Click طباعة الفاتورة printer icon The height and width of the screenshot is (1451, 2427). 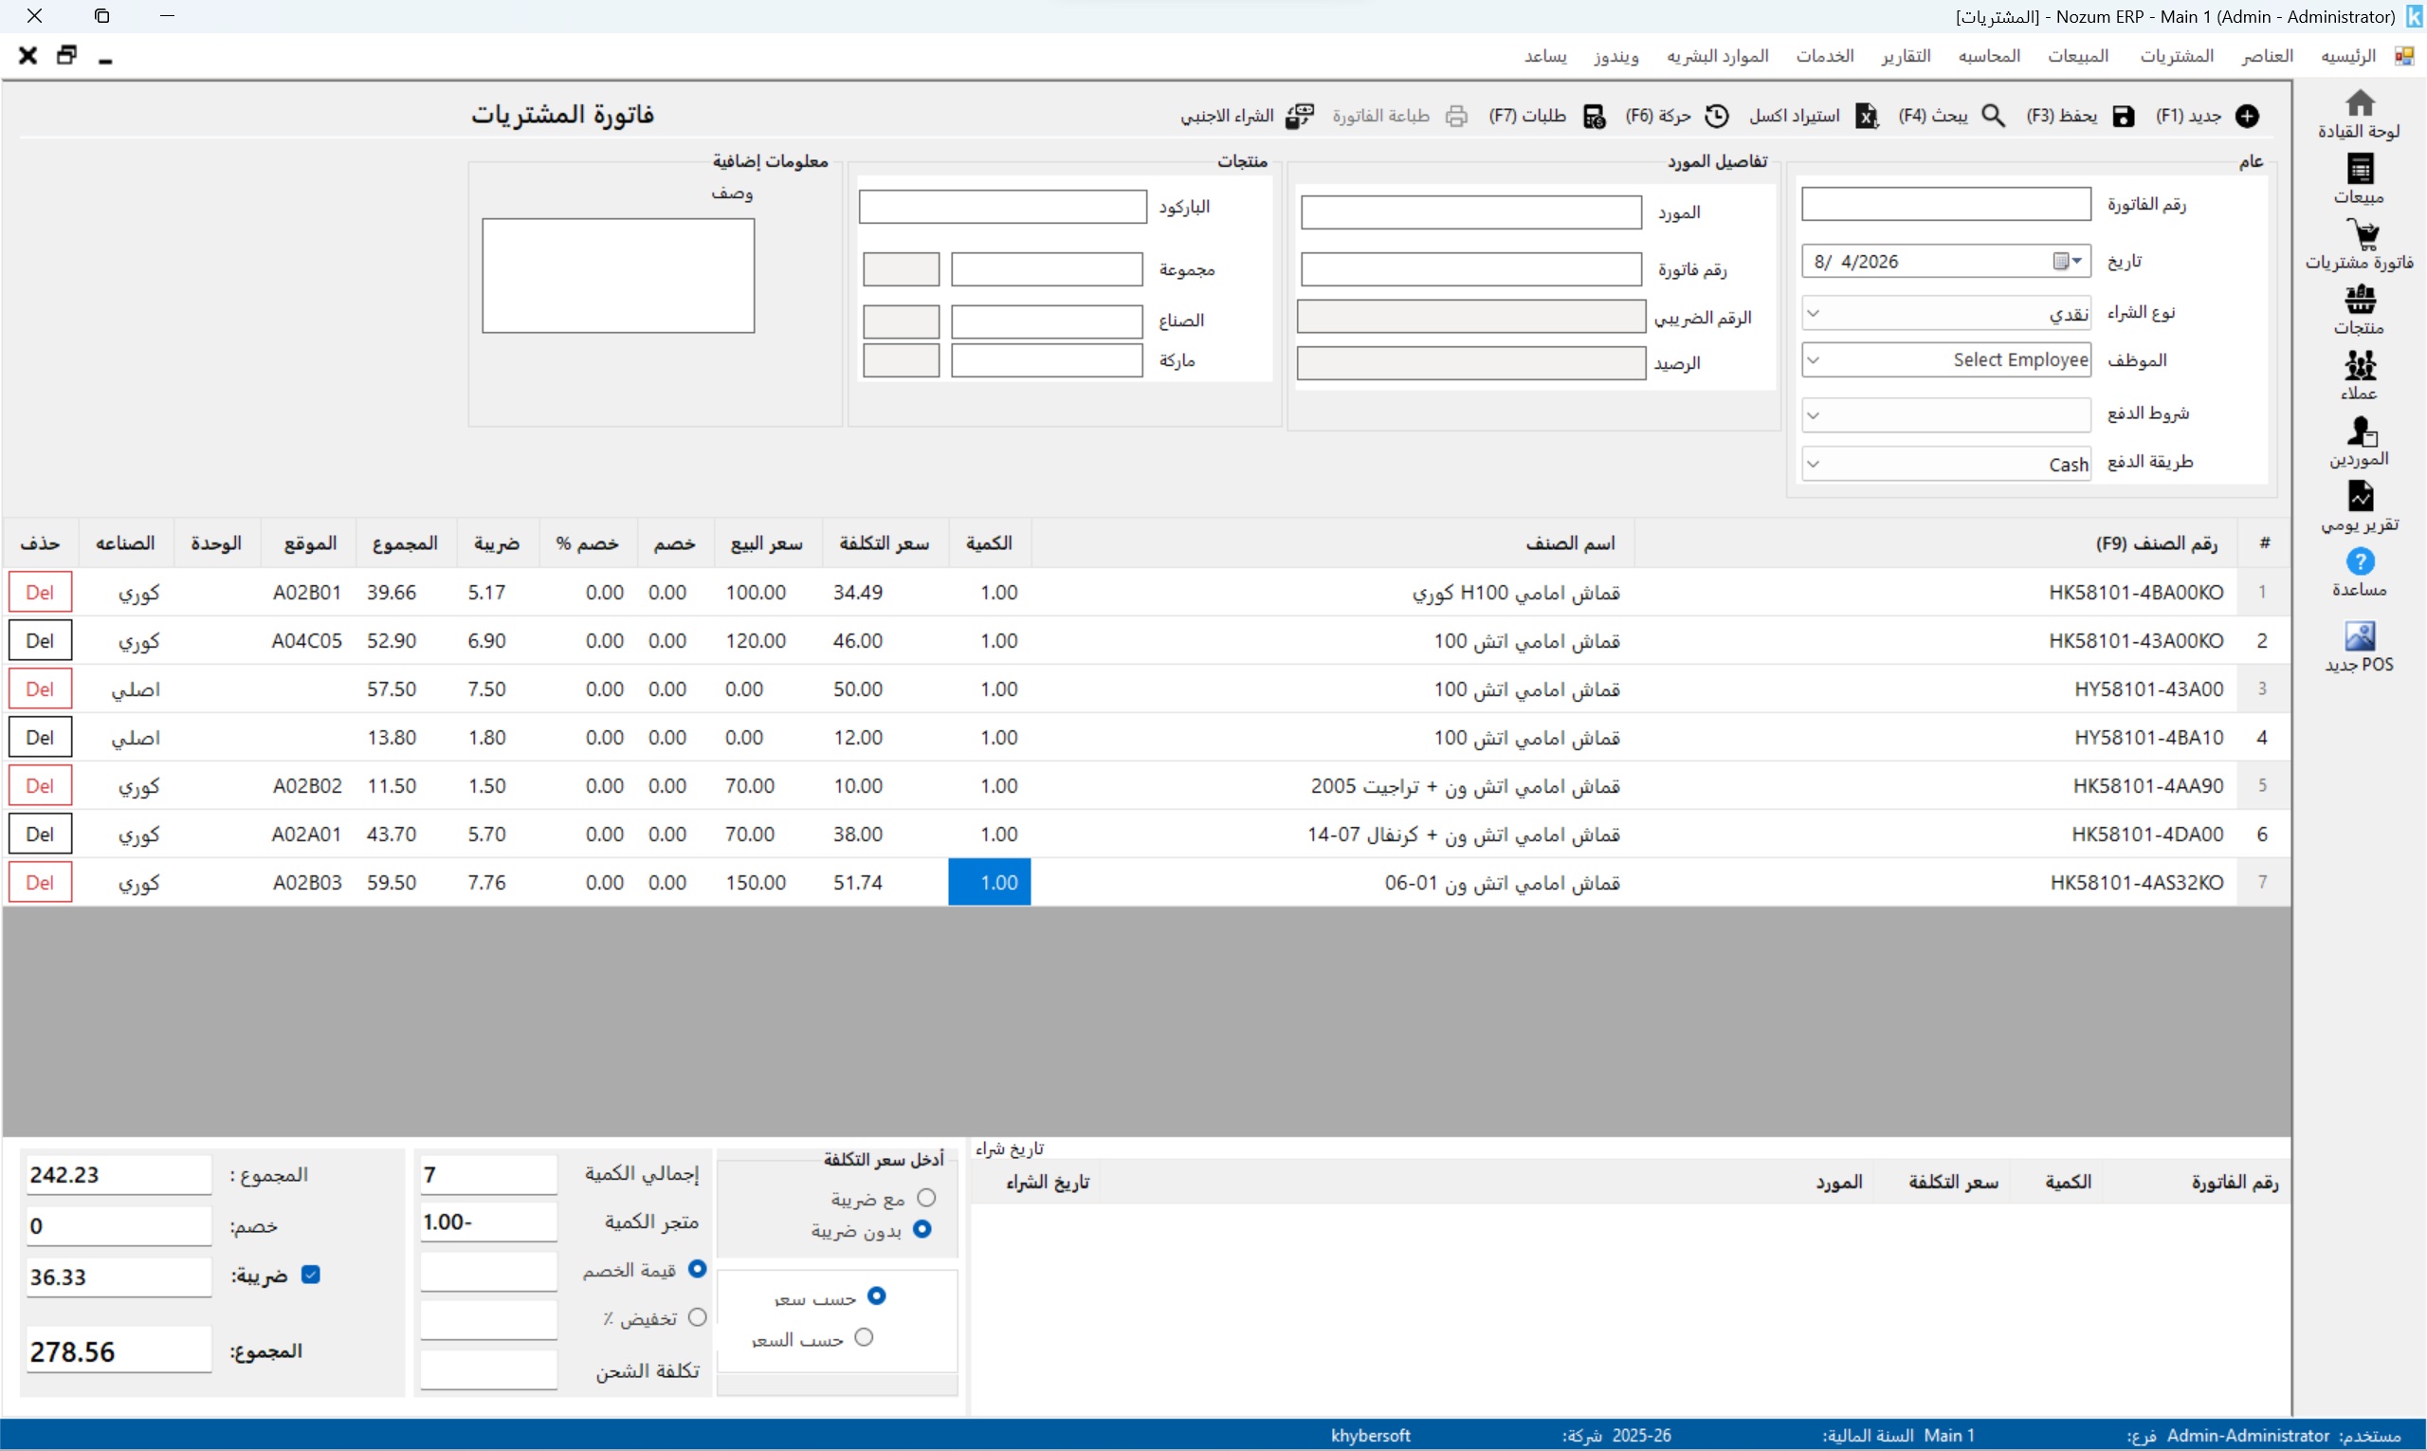click(x=1456, y=117)
